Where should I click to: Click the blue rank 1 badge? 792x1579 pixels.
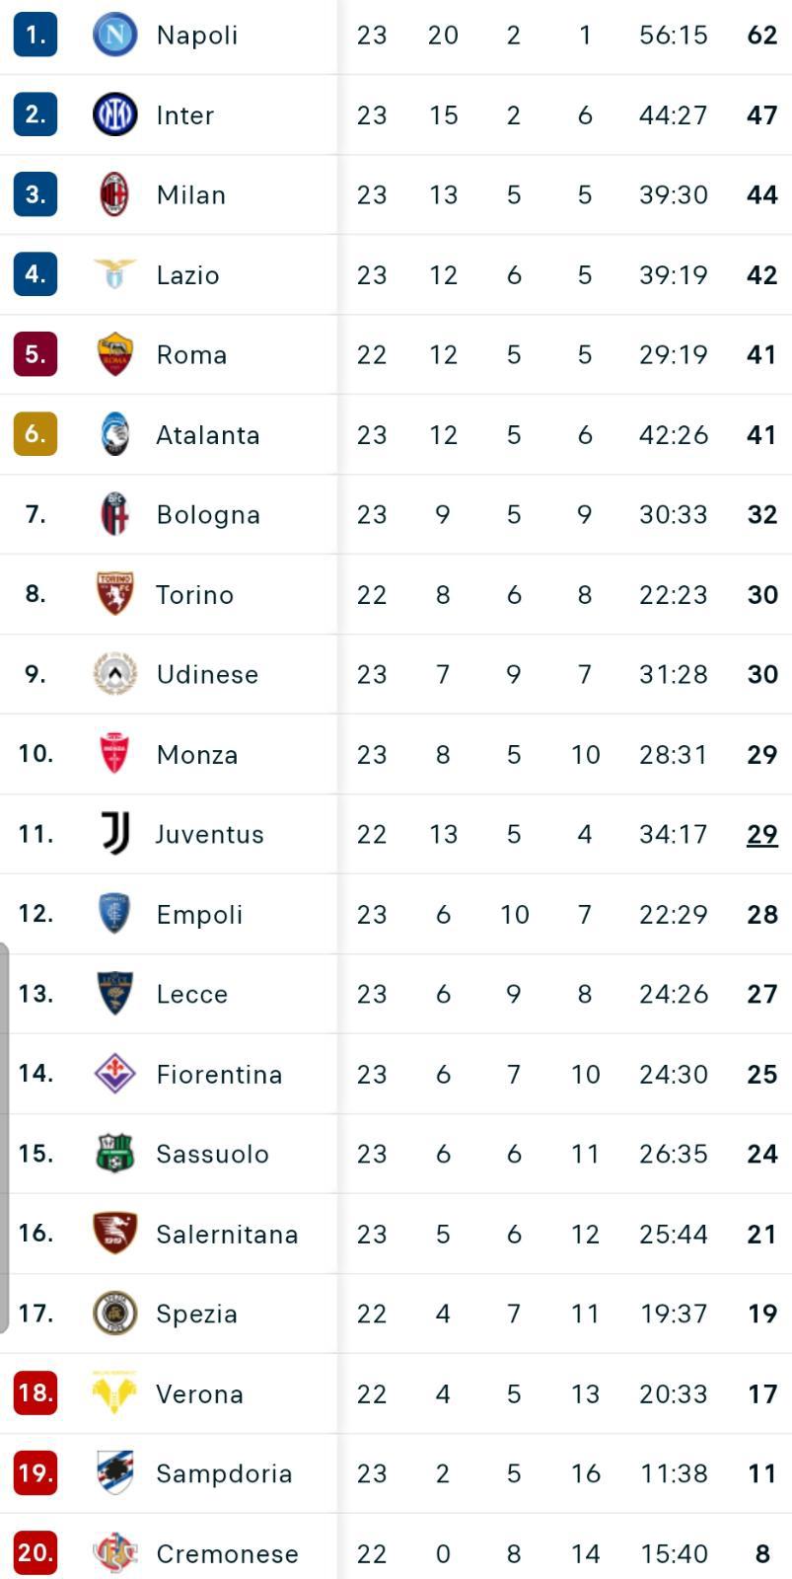click(36, 35)
